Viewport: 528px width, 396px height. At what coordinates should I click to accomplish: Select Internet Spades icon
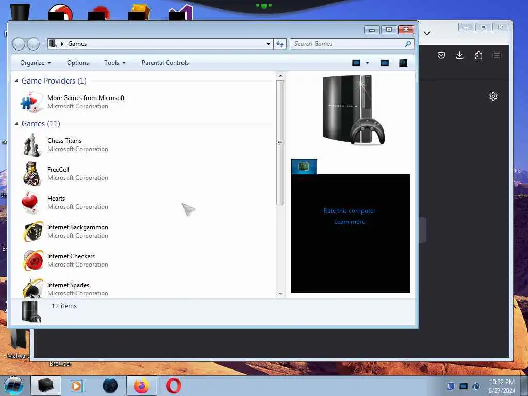pyautogui.click(x=33, y=288)
